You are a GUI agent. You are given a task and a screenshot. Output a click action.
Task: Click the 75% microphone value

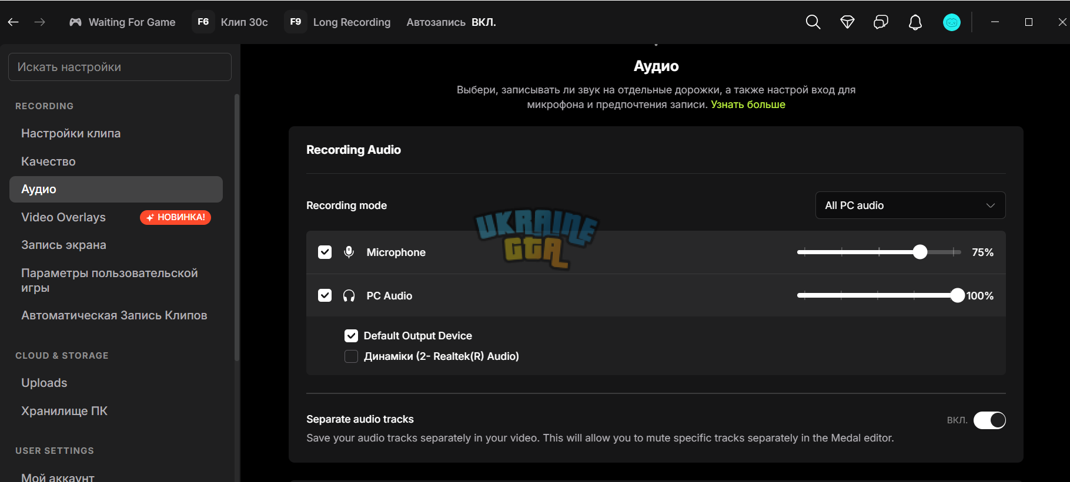(x=982, y=252)
